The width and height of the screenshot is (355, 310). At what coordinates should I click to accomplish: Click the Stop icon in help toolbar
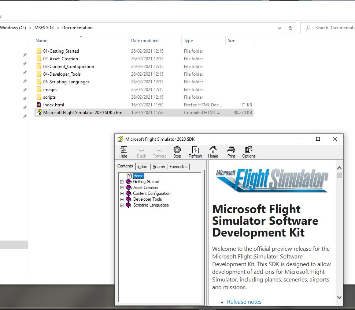[x=177, y=152]
